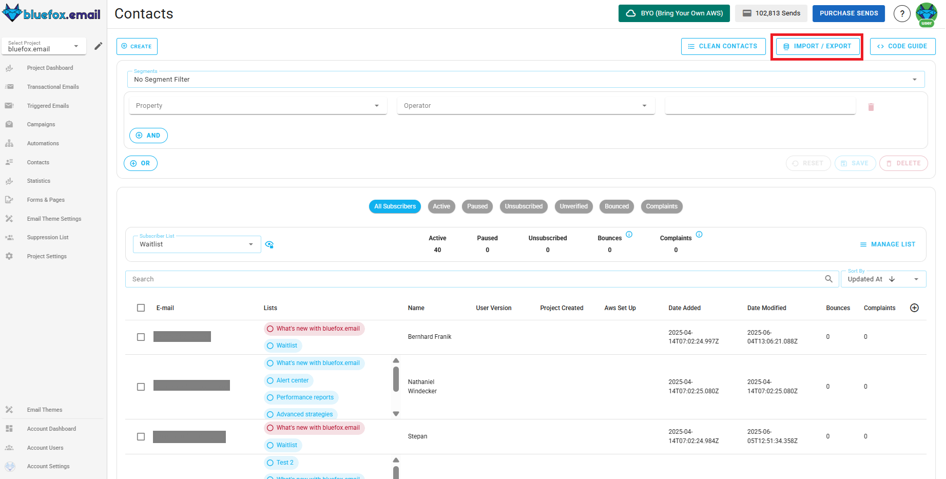This screenshot has height=479, width=946.
Task: View Bounces info tooltip icon
Action: 630,234
